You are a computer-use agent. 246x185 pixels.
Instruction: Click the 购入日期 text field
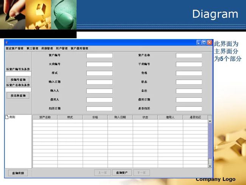100,82
